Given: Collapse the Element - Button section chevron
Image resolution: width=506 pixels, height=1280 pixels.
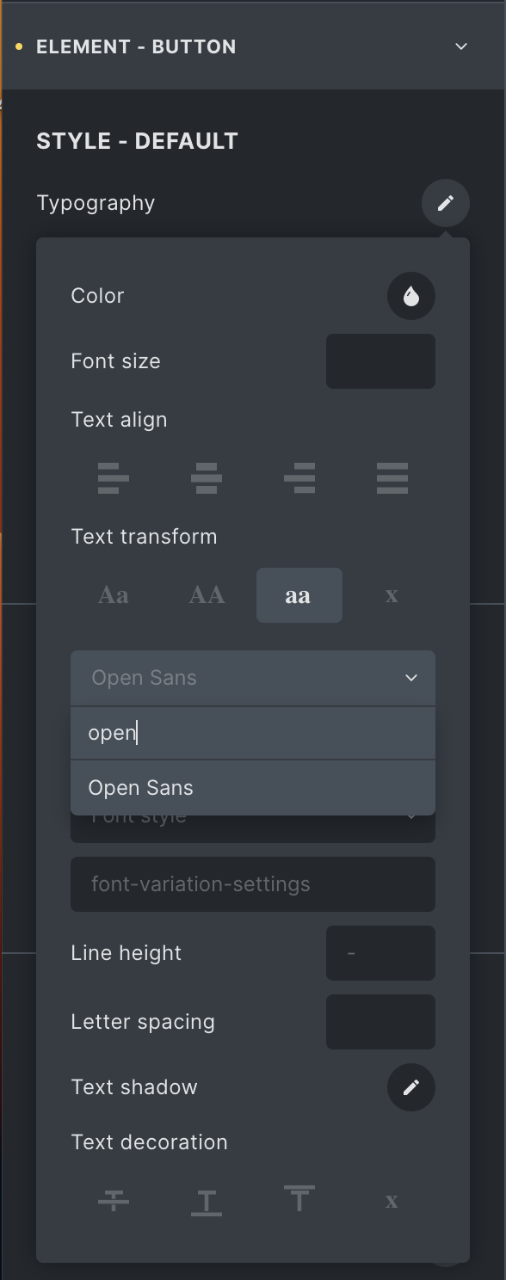Looking at the screenshot, I should pyautogui.click(x=461, y=46).
